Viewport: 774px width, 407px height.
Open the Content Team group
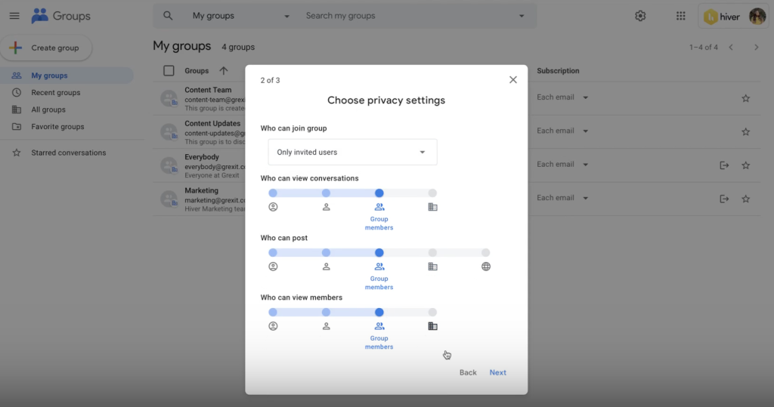click(208, 90)
